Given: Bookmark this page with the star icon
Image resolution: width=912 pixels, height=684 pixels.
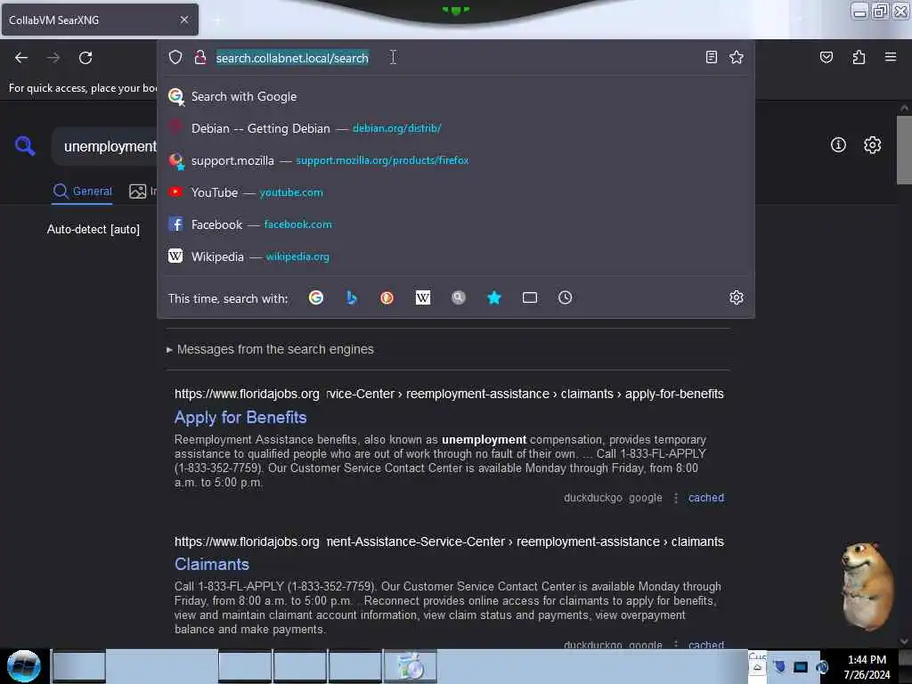Looking at the screenshot, I should (x=737, y=57).
